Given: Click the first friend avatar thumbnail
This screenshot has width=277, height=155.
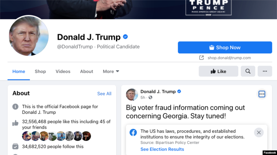Looking at the screenshot, I should [27, 136].
